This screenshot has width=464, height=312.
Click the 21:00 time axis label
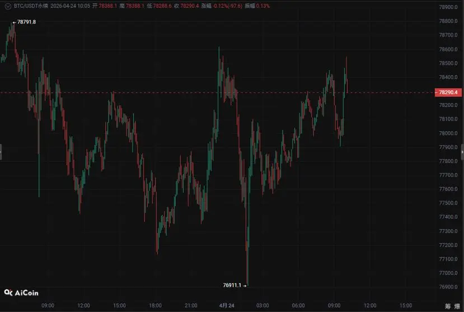pyautogui.click(x=191, y=305)
